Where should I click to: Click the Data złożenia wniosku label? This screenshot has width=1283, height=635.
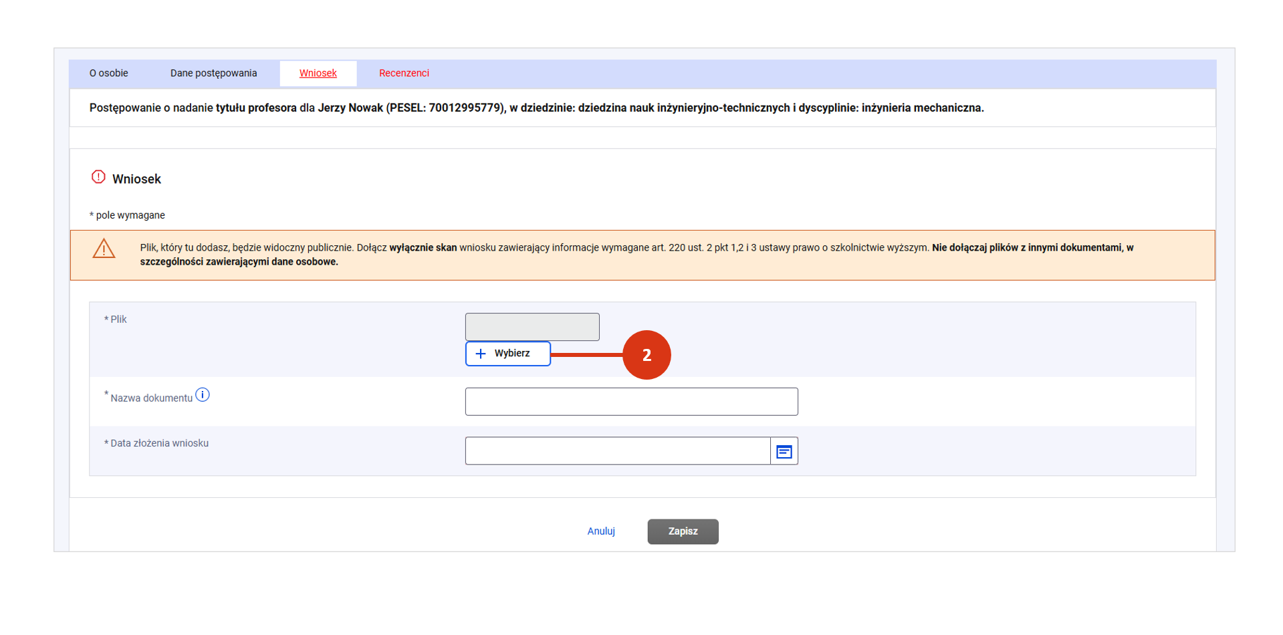(159, 443)
